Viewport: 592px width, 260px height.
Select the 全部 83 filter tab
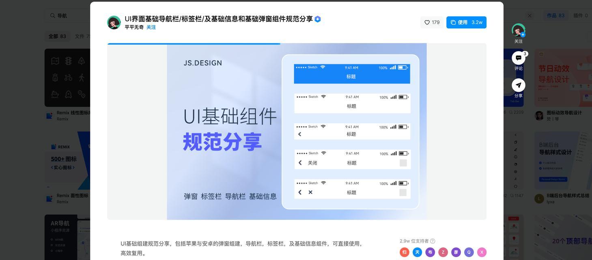[x=57, y=36]
